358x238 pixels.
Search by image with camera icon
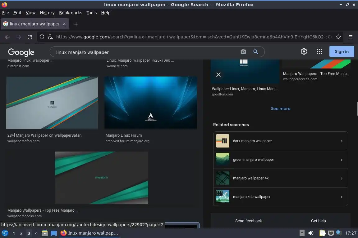243,52
